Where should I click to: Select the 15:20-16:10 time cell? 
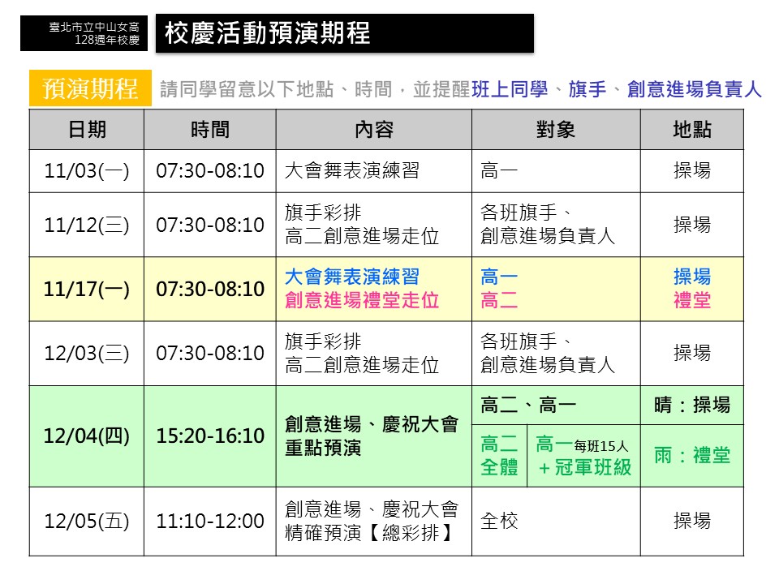pos(210,436)
